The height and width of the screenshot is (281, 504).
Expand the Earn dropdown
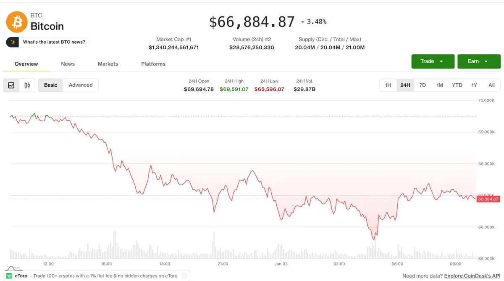[x=479, y=61]
